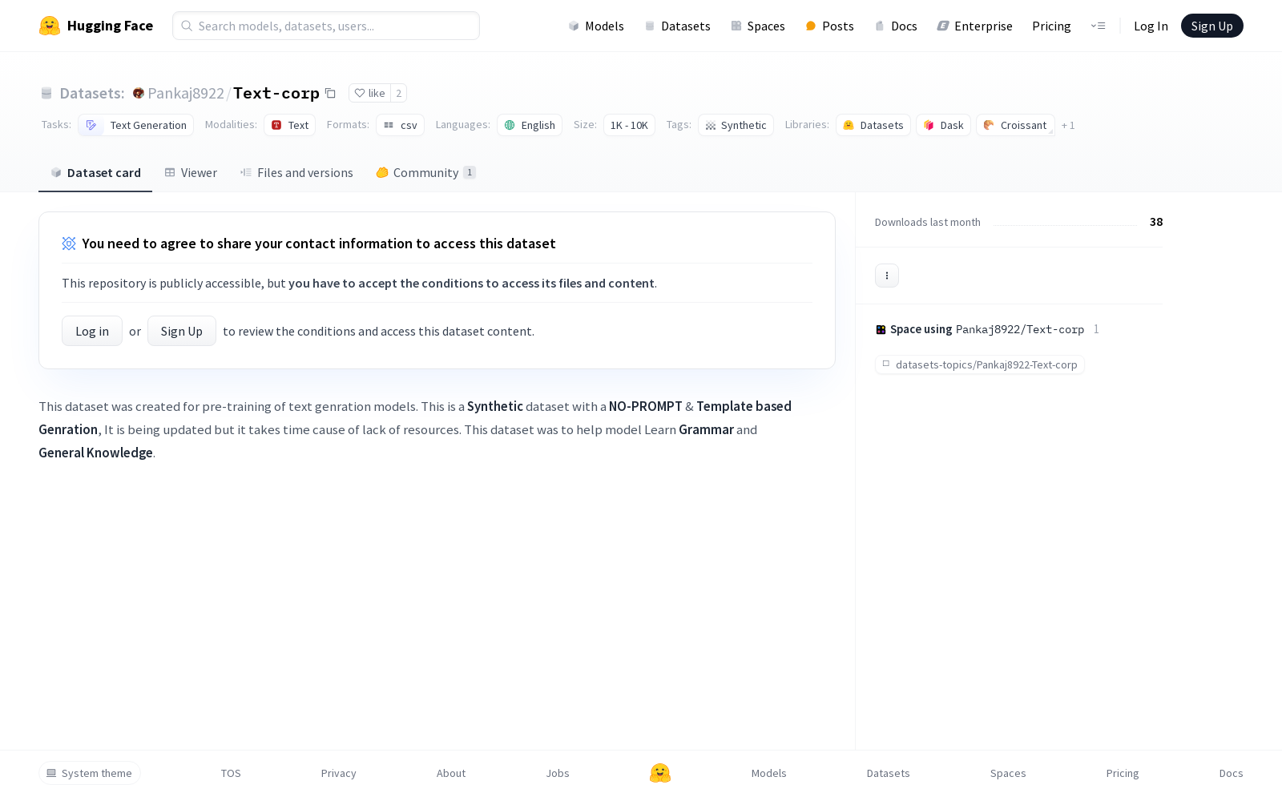Click Pankaj8922's avatar icon
This screenshot has width=1282, height=801.
(138, 93)
